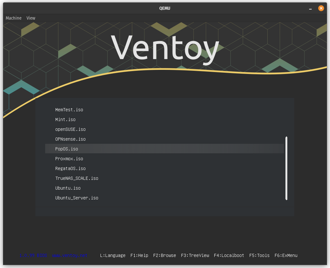Click F3:TreeView hotkey hint
This screenshot has width=330, height=268.
195,255
